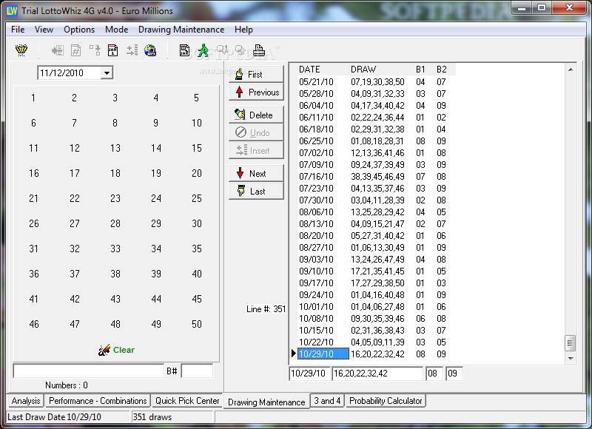Select the draw row dated 07/16/10
Image resolution: width=592 pixels, height=429 pixels.
376,177
